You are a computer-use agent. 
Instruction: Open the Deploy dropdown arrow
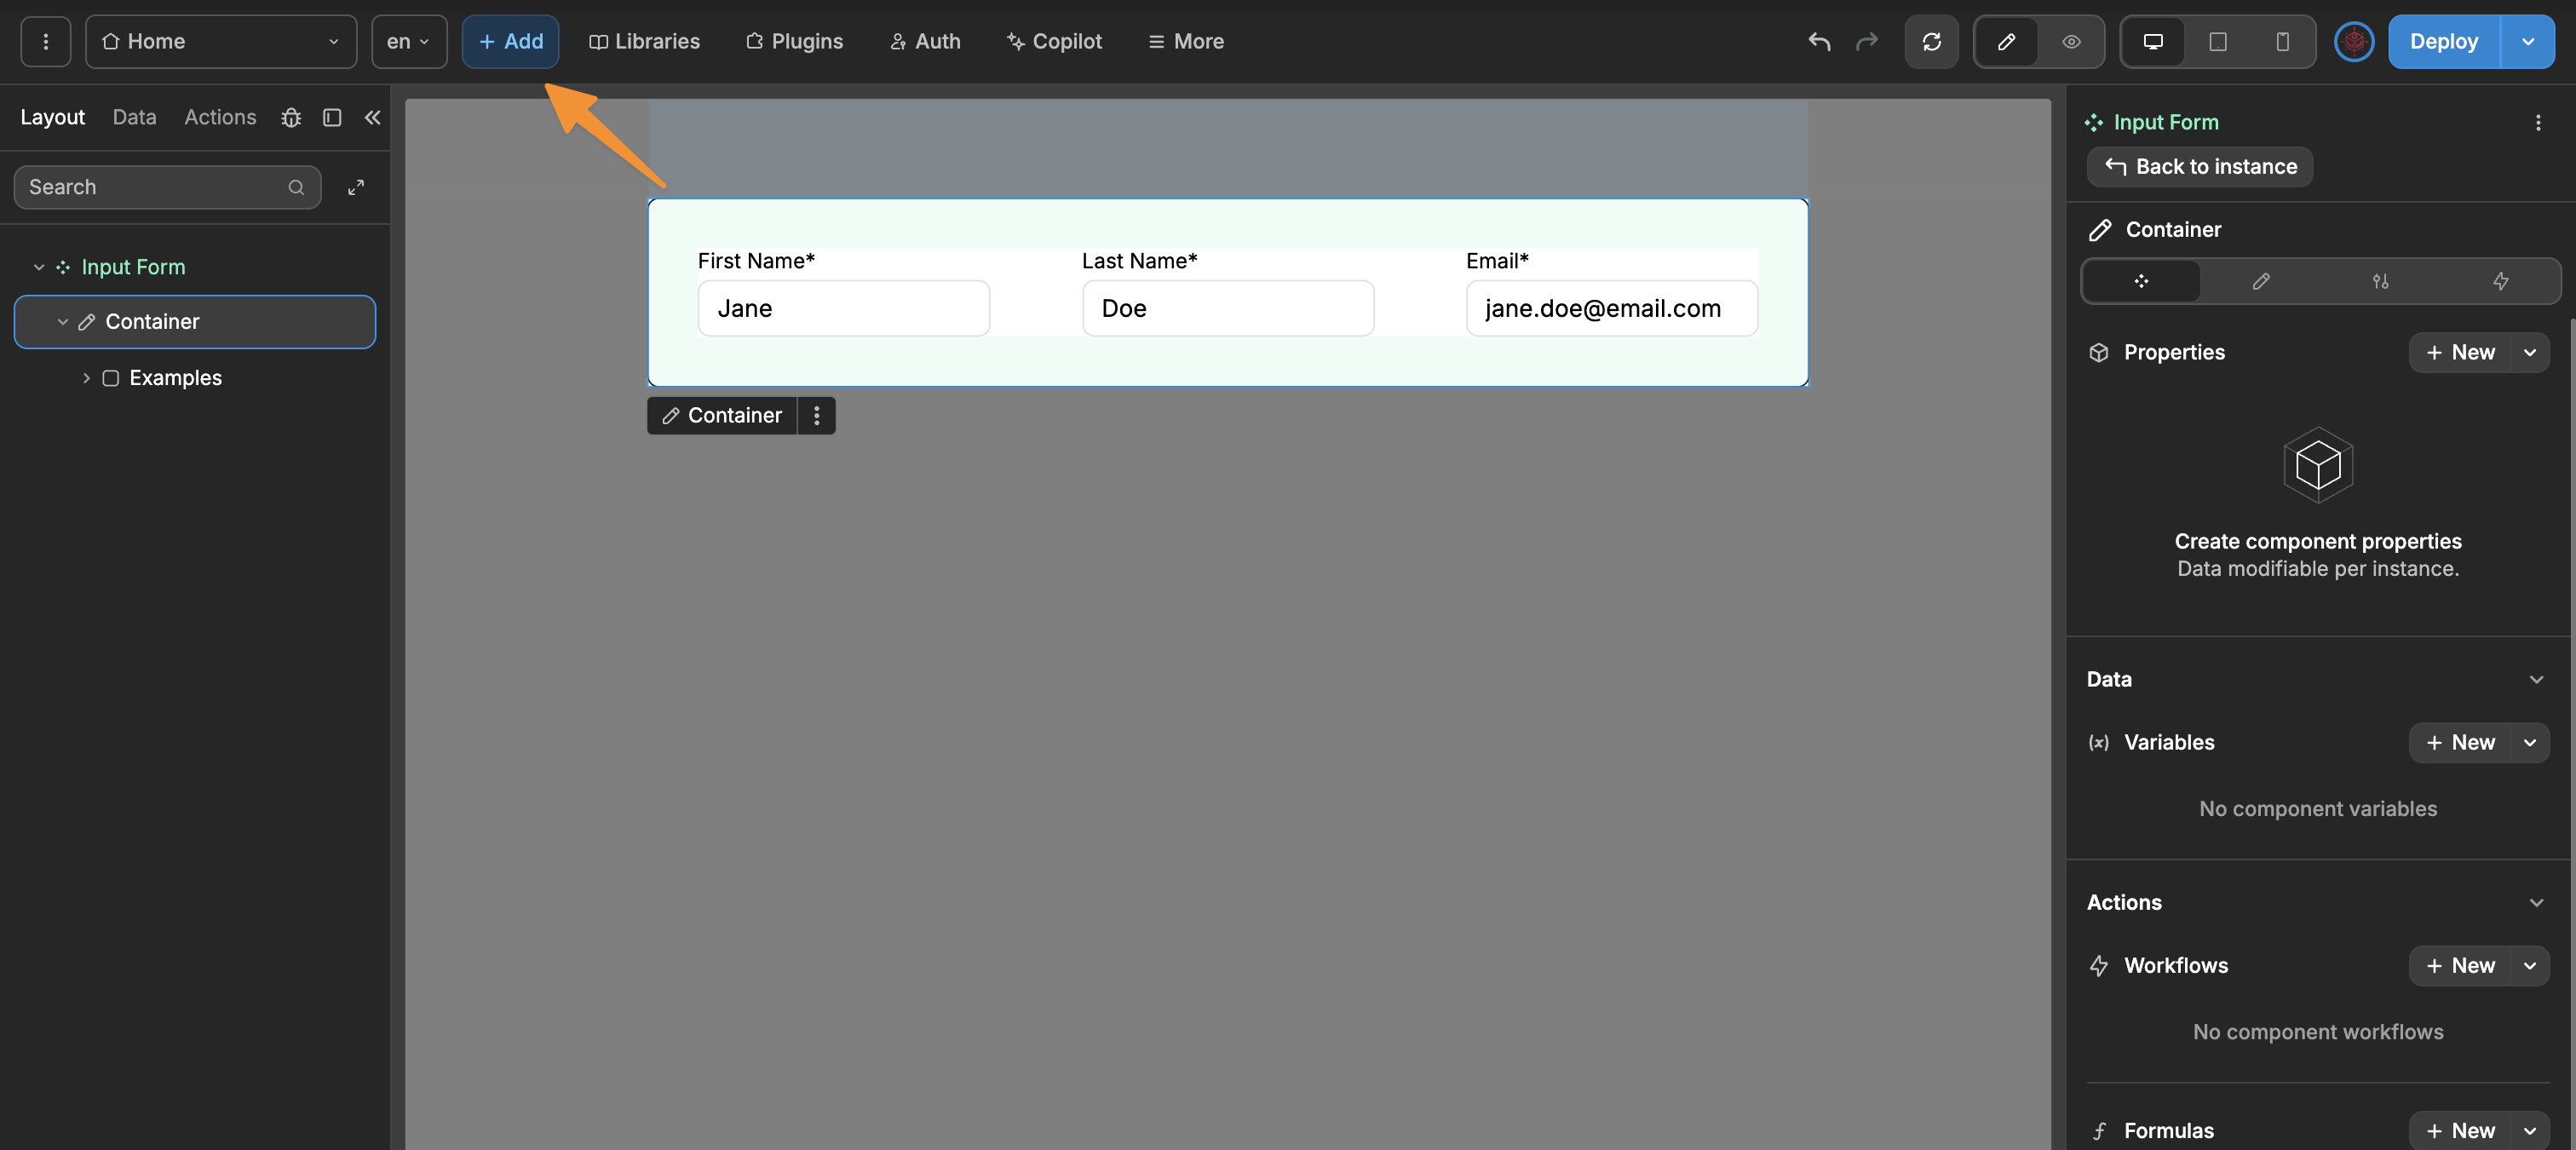pyautogui.click(x=2527, y=41)
